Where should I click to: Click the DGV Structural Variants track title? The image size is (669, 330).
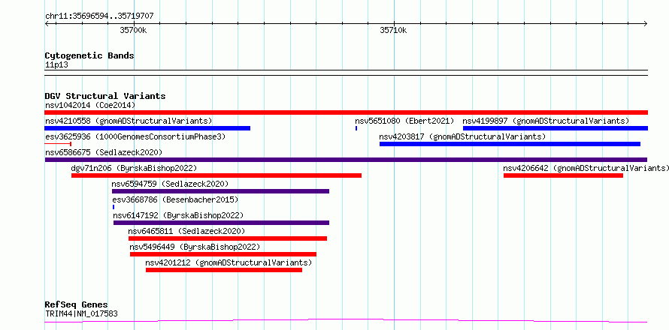coord(105,96)
